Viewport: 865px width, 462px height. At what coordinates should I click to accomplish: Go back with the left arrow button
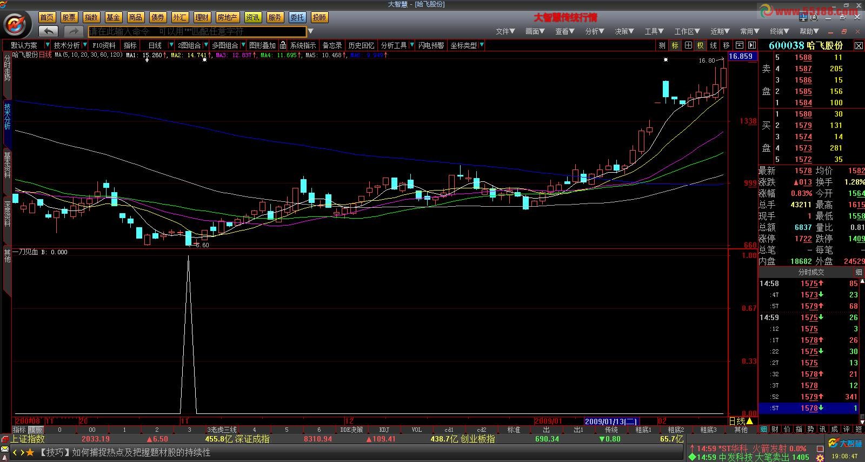coord(49,31)
